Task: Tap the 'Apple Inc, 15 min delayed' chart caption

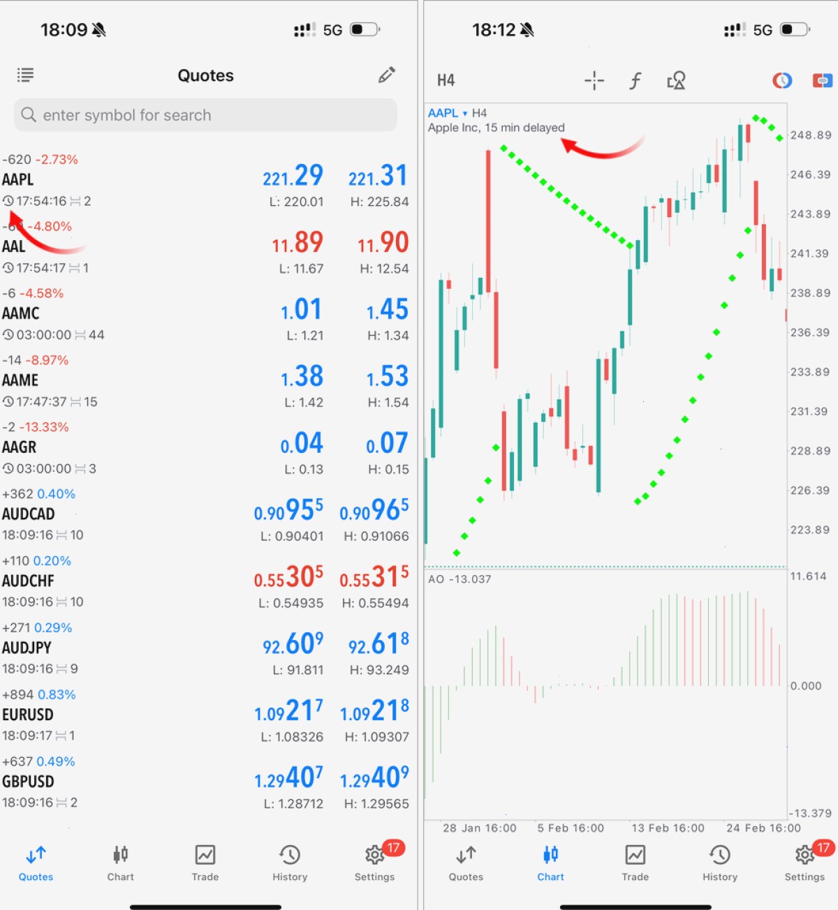Action: click(x=497, y=128)
